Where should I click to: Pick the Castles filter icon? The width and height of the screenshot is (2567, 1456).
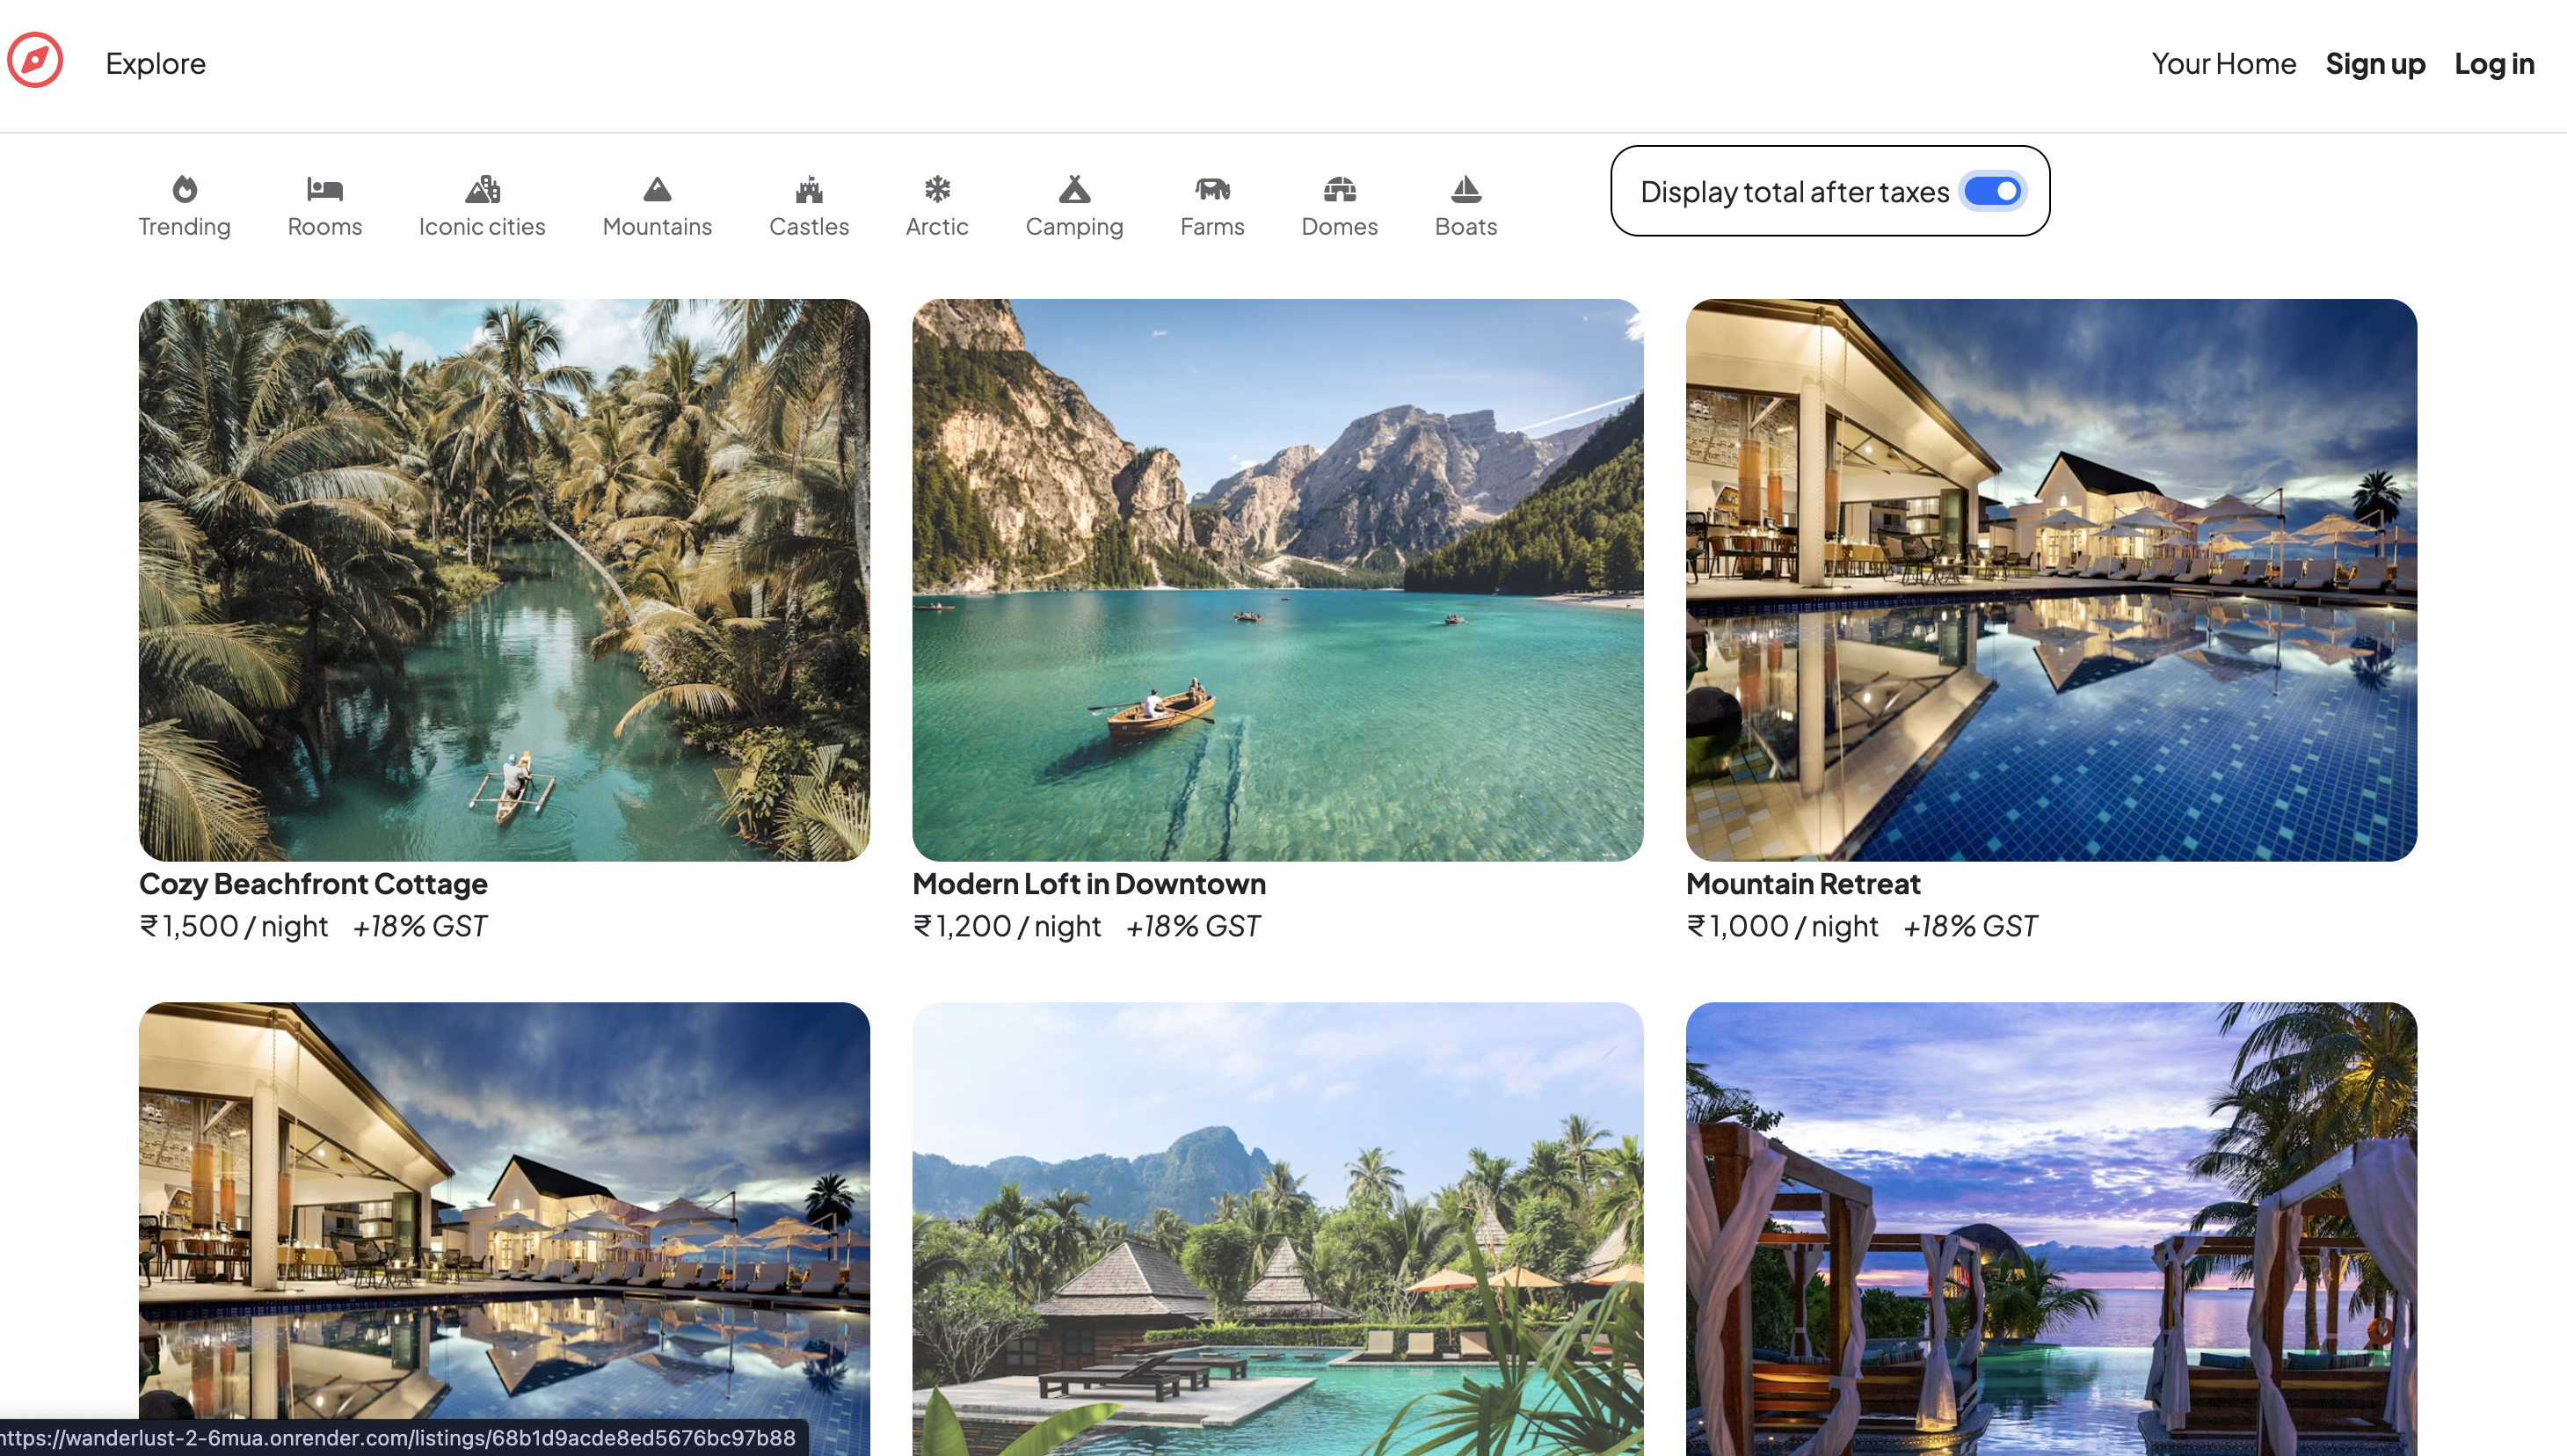tap(809, 189)
